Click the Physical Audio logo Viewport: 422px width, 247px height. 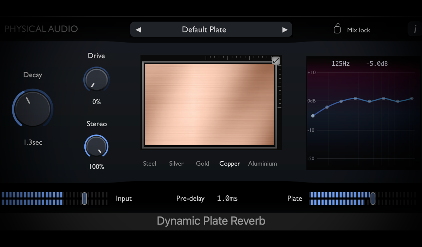click(x=41, y=29)
